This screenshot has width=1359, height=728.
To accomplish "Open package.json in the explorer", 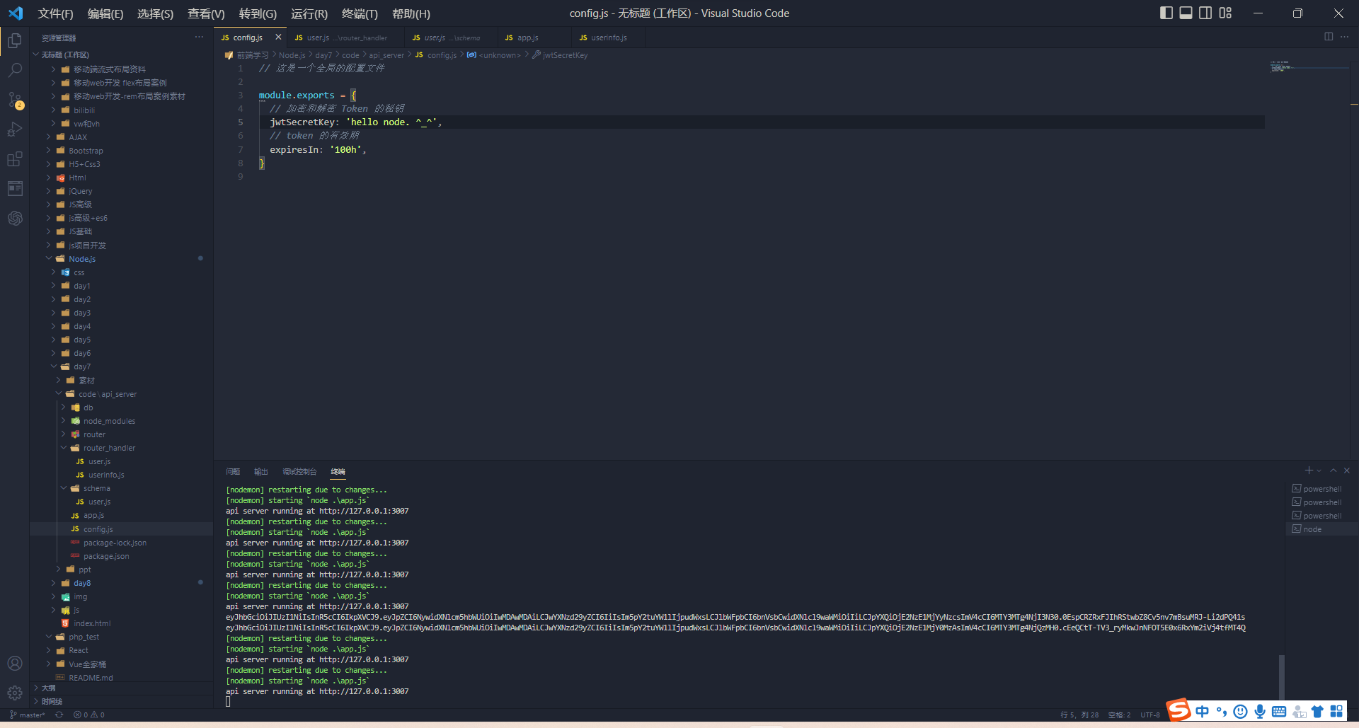I will point(106,556).
